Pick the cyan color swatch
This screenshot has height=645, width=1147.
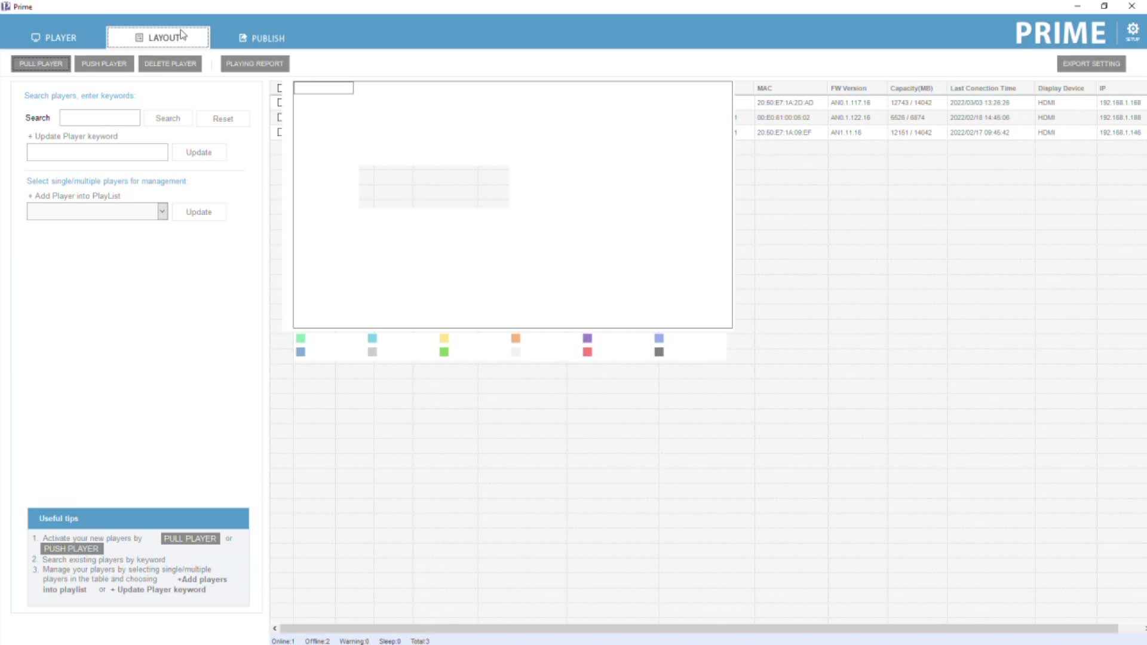pos(372,339)
